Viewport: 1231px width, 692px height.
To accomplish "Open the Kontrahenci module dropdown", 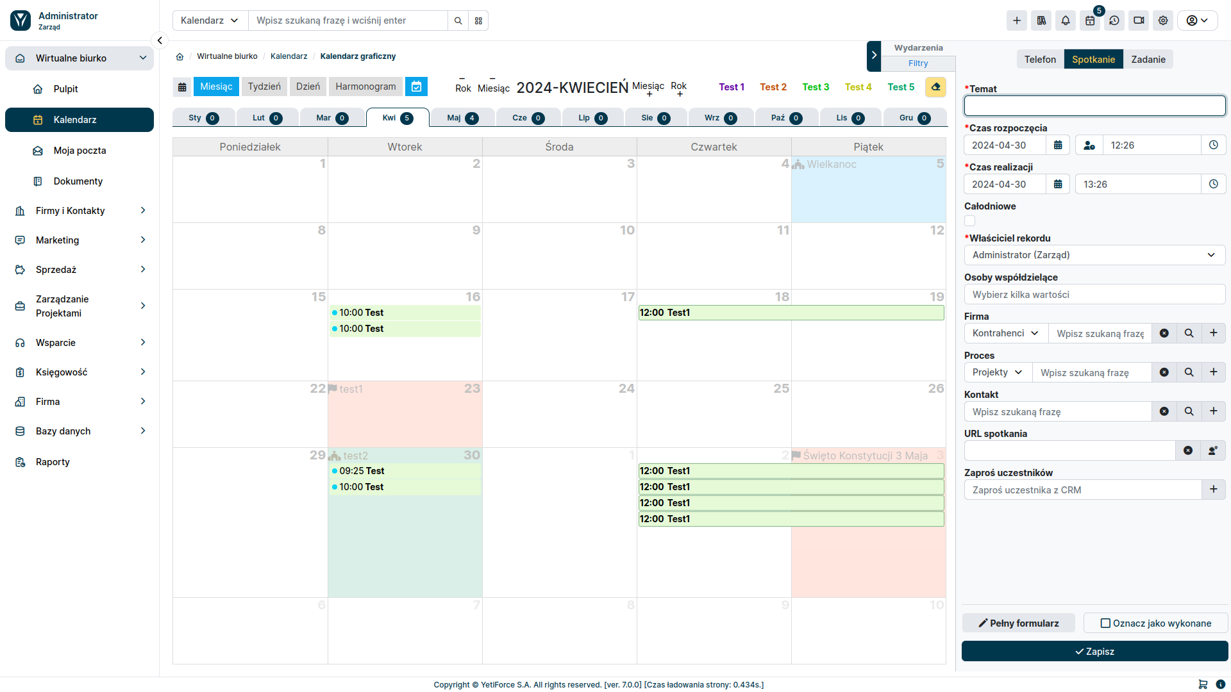I will (1006, 333).
